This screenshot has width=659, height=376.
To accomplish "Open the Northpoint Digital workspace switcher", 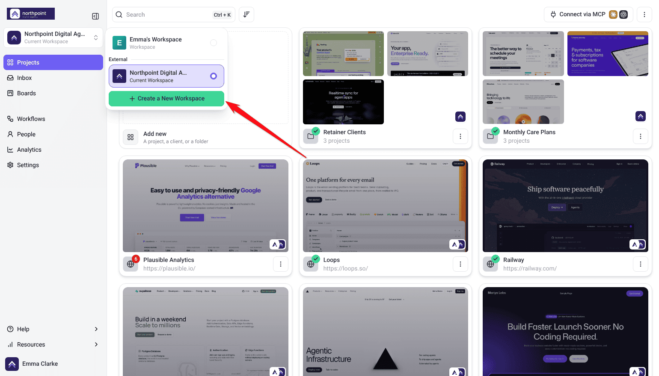I will pyautogui.click(x=53, y=38).
